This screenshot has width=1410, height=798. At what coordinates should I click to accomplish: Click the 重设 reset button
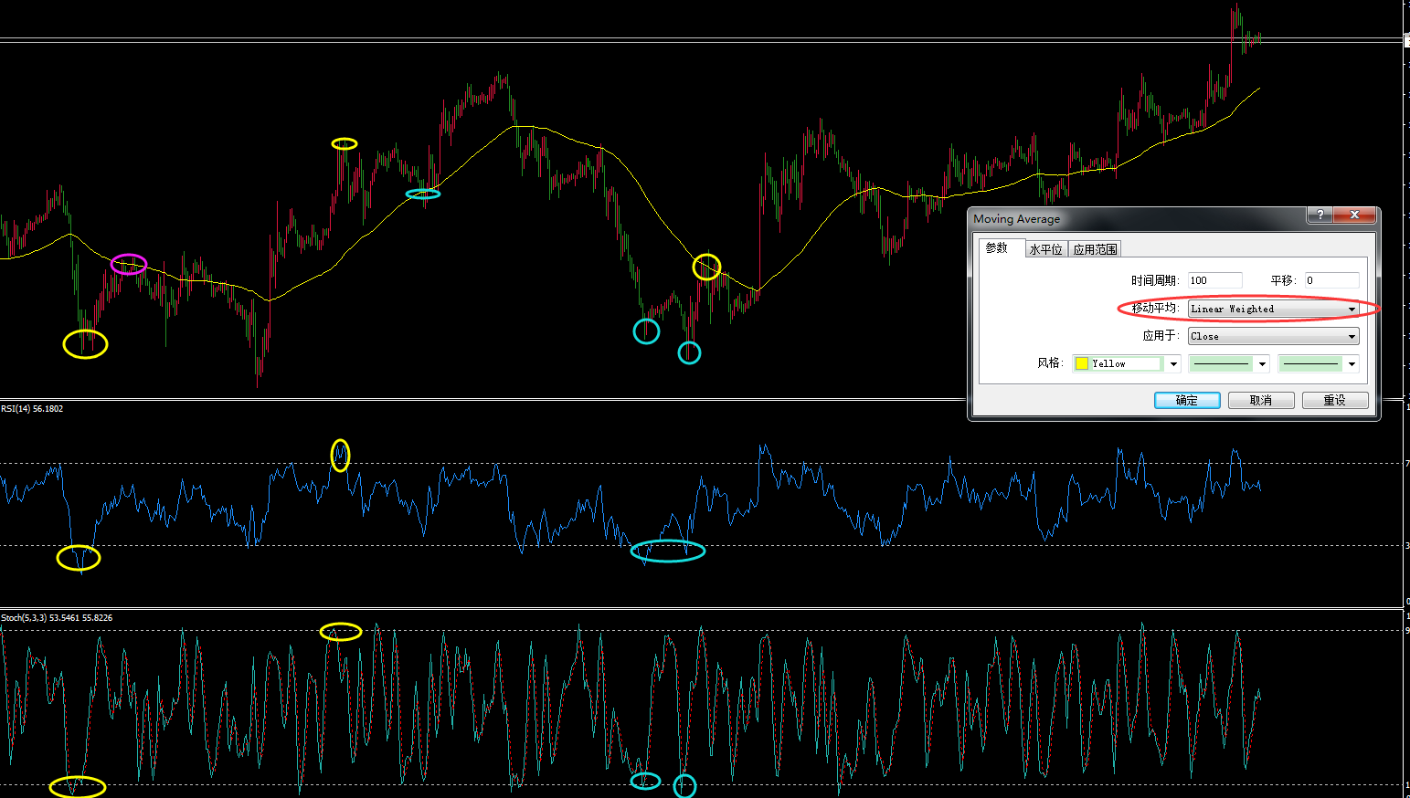point(1335,400)
